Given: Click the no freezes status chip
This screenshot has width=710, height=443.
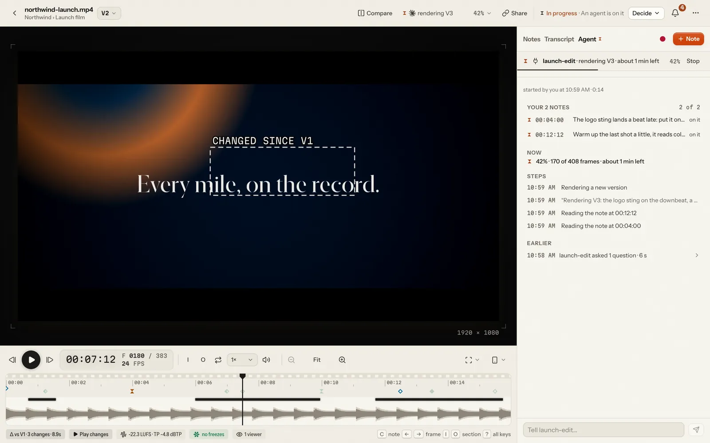Looking at the screenshot, I should tap(209, 434).
